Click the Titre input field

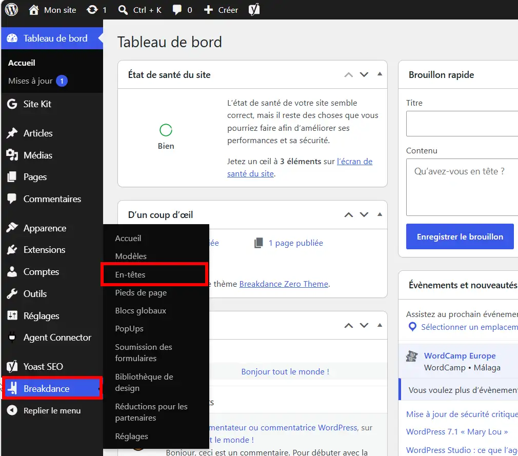[x=462, y=124]
